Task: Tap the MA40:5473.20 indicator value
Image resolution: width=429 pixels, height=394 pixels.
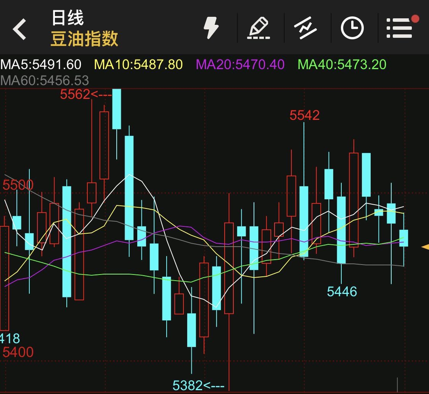Action: [x=342, y=65]
